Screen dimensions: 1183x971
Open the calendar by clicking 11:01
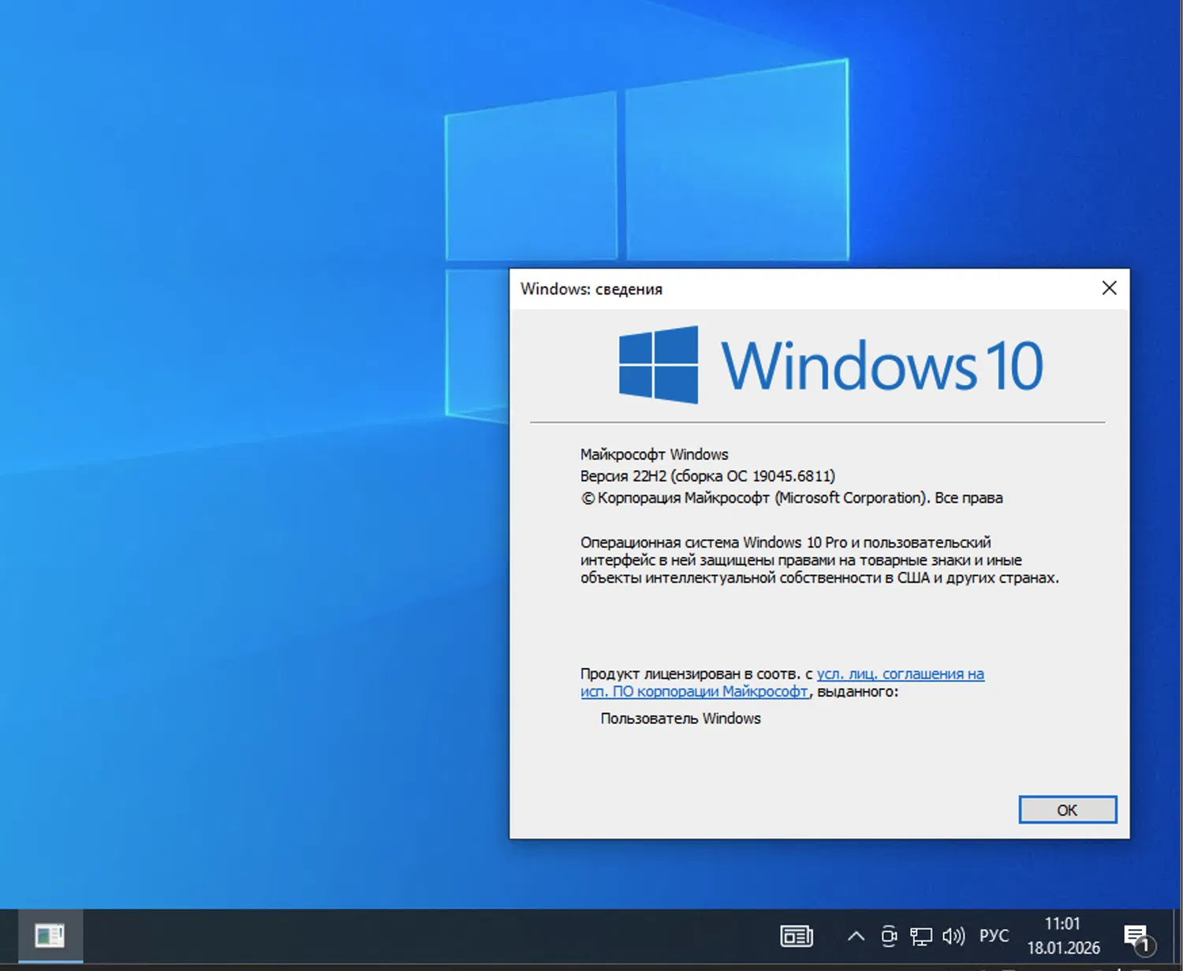click(1063, 924)
